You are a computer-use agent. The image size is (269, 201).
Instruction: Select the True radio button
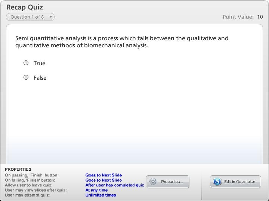tap(26, 63)
